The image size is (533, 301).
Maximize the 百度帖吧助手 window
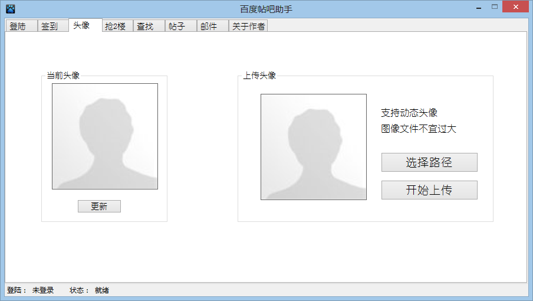(495, 7)
